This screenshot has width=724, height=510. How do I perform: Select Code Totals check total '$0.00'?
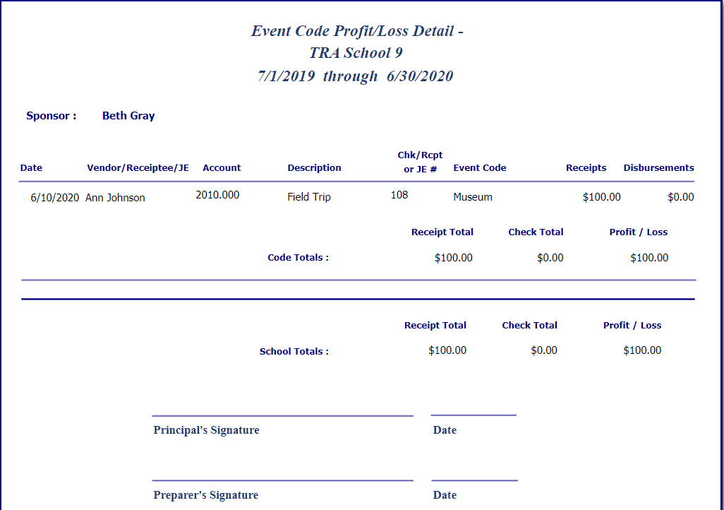pyautogui.click(x=550, y=258)
